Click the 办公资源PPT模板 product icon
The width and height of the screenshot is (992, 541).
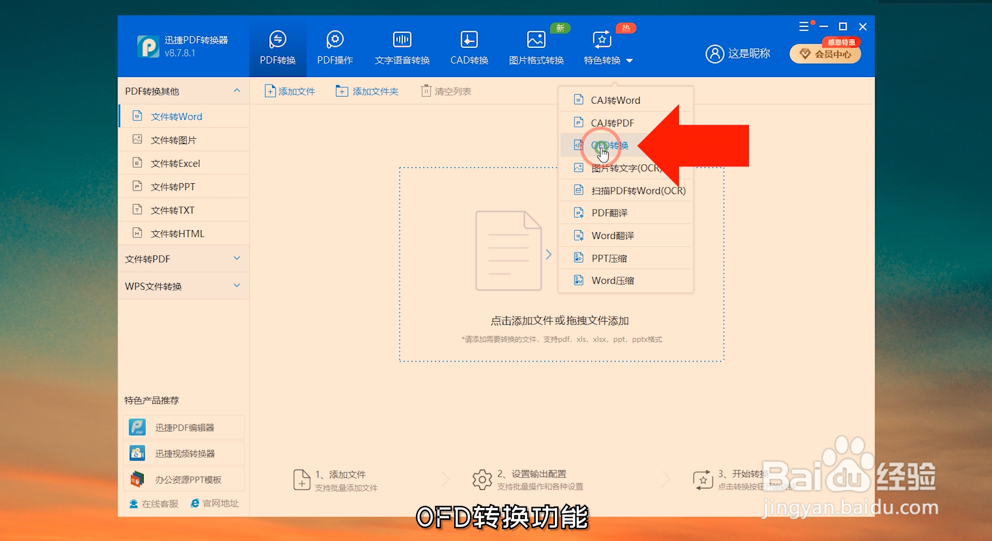(x=137, y=480)
